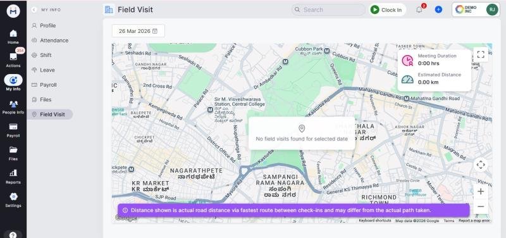Toggle map fullscreen view
506x238 pixels.
(481, 54)
